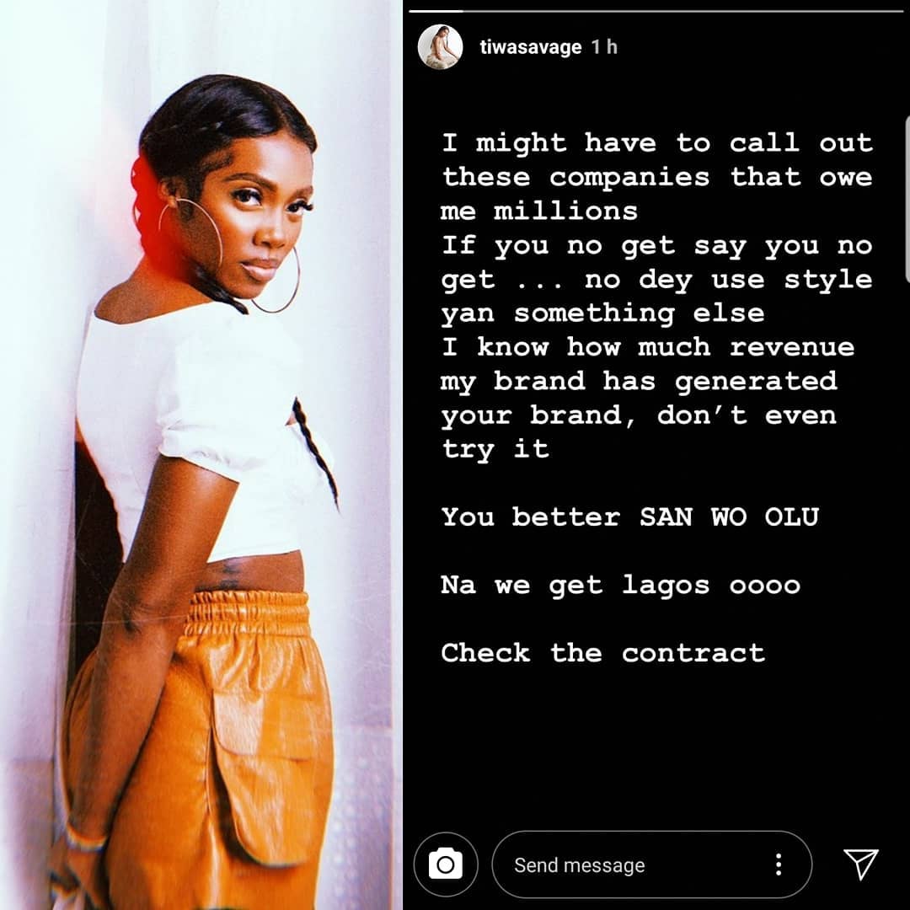
Task: Visit the tiwasavage username link
Action: [531, 47]
